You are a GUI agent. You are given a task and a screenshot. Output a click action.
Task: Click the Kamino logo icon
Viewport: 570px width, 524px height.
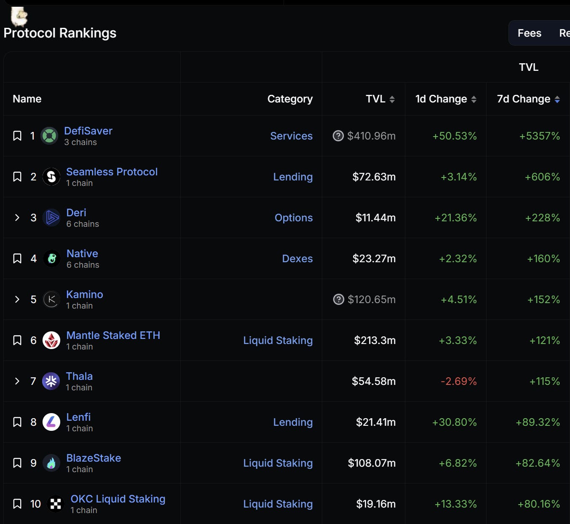51,299
